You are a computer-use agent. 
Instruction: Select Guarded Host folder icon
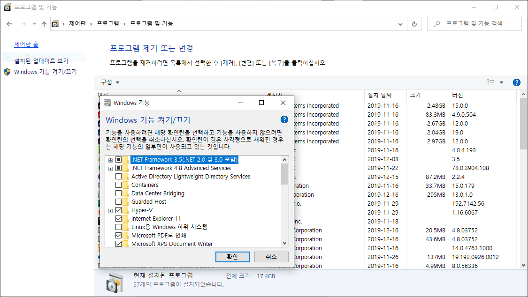(x=126, y=201)
